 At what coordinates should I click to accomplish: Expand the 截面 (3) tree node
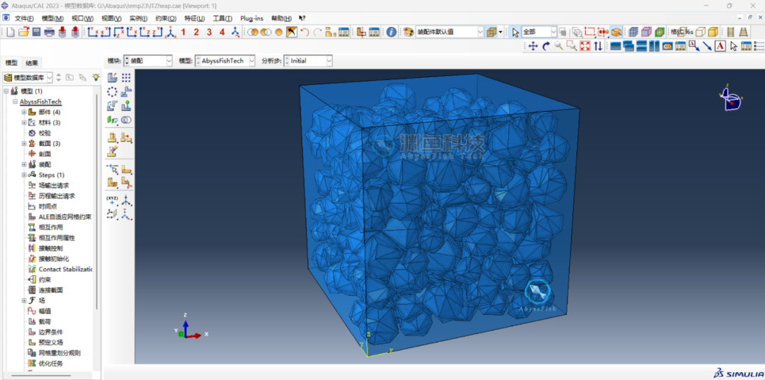pyautogui.click(x=23, y=144)
